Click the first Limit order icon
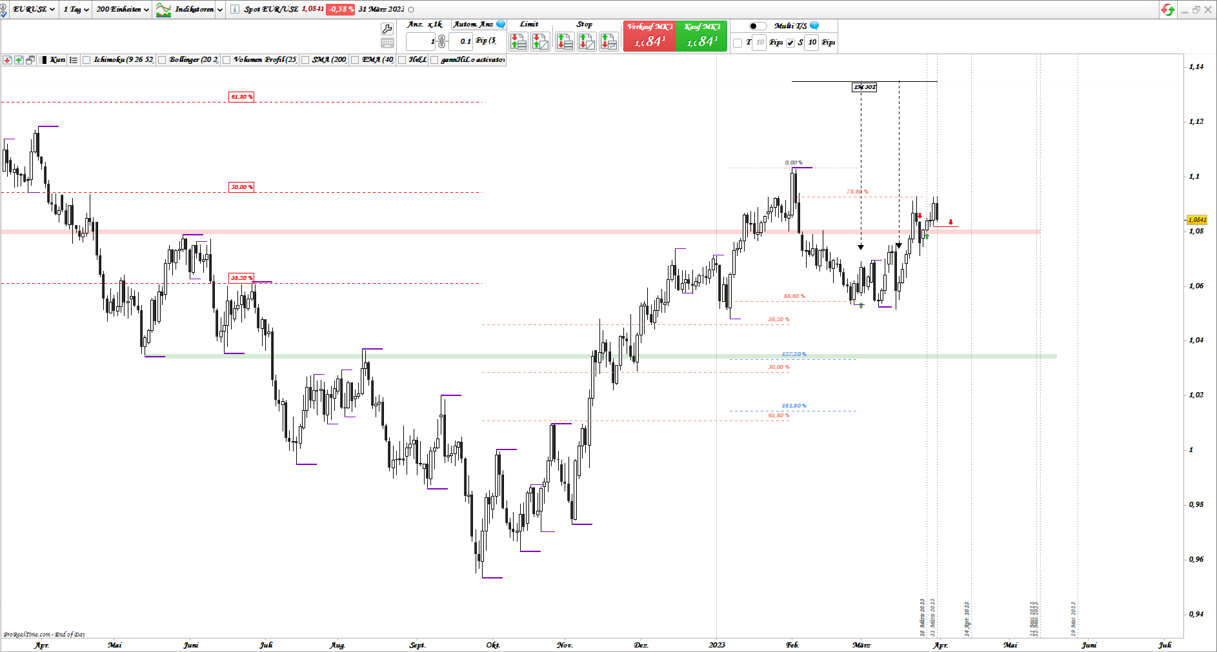The width and height of the screenshot is (1217, 652). tap(518, 41)
